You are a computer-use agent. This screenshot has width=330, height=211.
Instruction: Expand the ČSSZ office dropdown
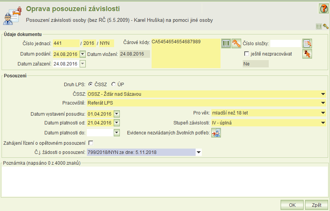coord(323,94)
